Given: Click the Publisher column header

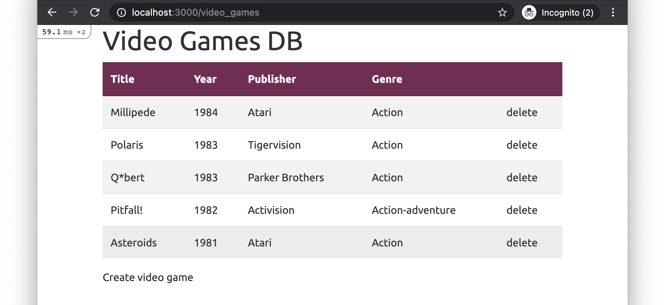Looking at the screenshot, I should click(x=272, y=79).
